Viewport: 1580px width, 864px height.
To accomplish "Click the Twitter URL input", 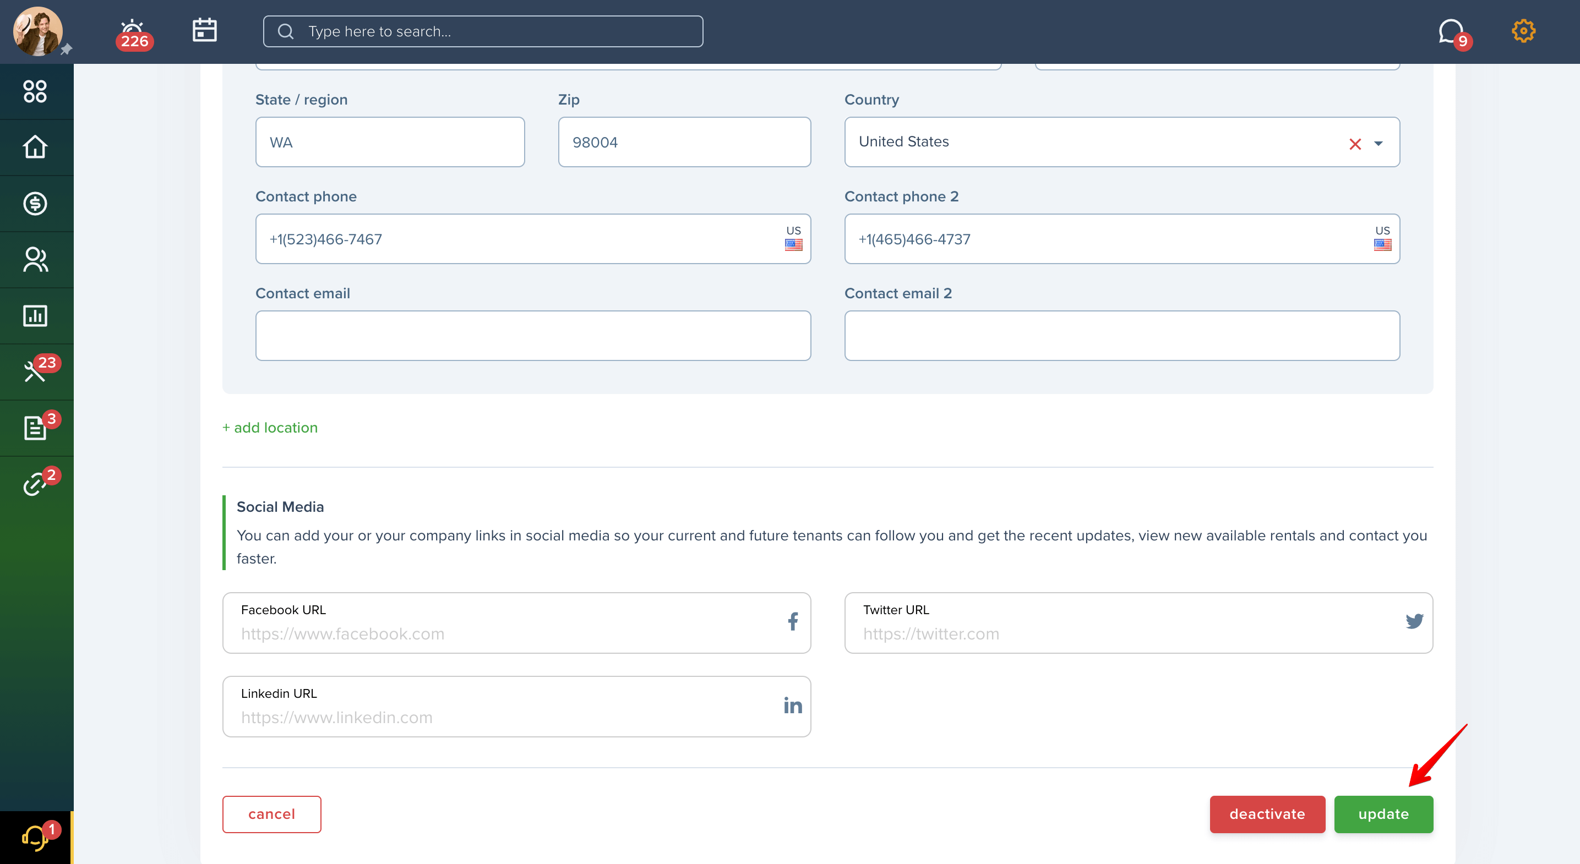I will click(x=1138, y=623).
